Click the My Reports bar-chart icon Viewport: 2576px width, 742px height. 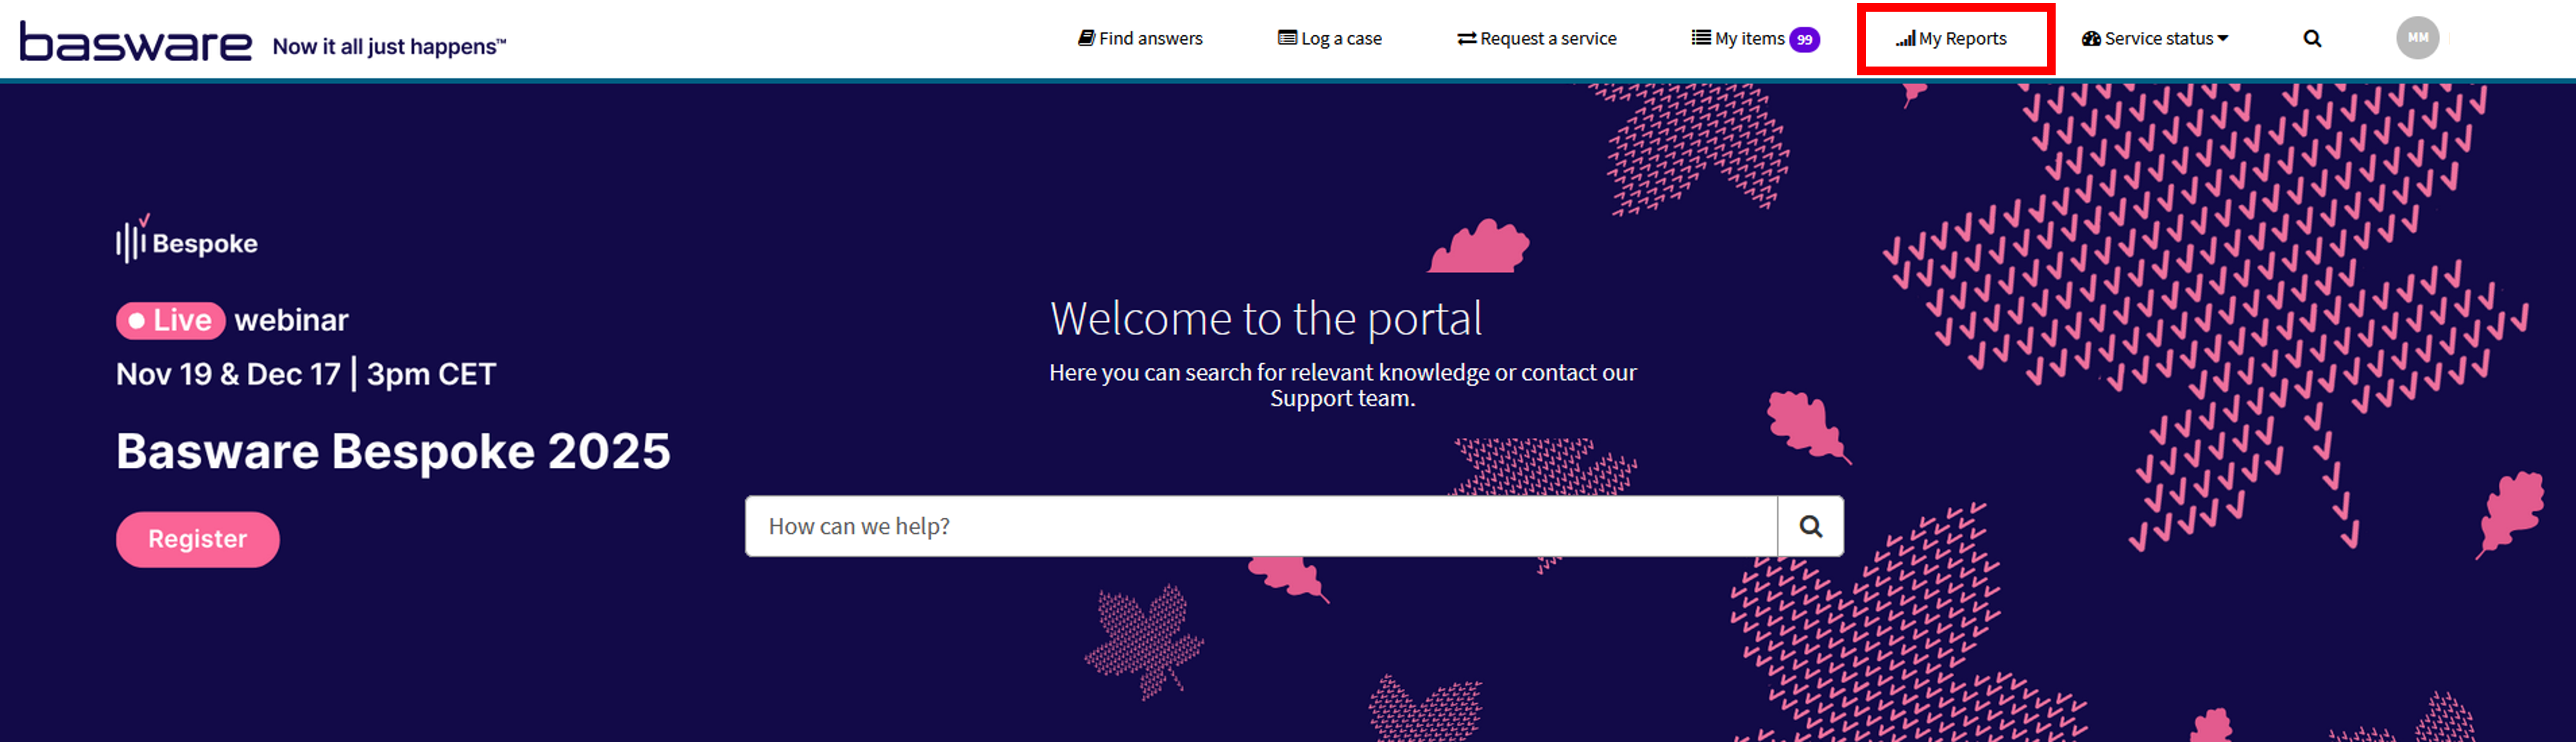[1905, 39]
